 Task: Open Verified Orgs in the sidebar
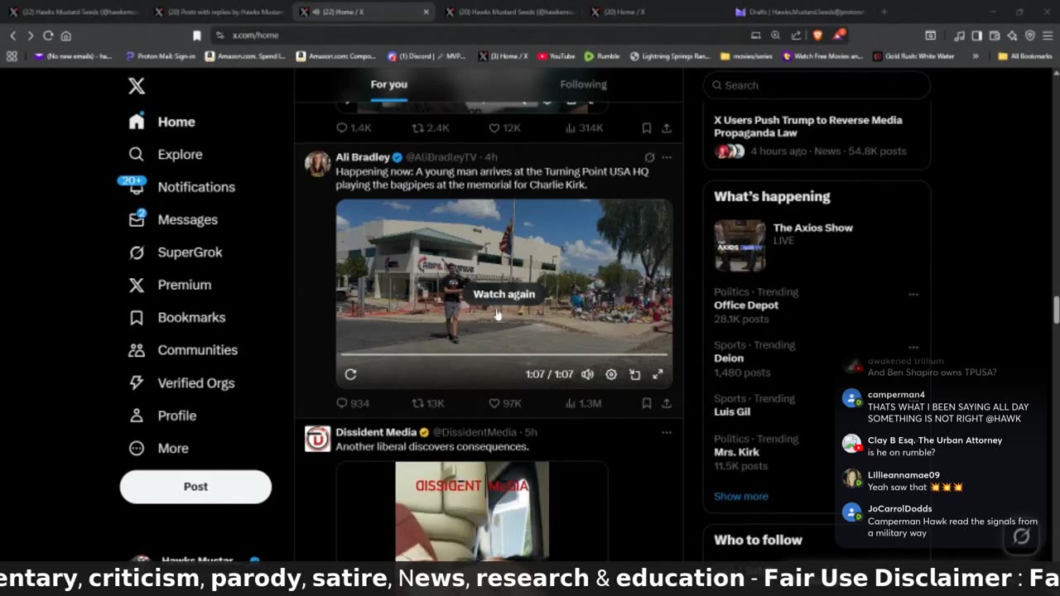[x=181, y=382]
